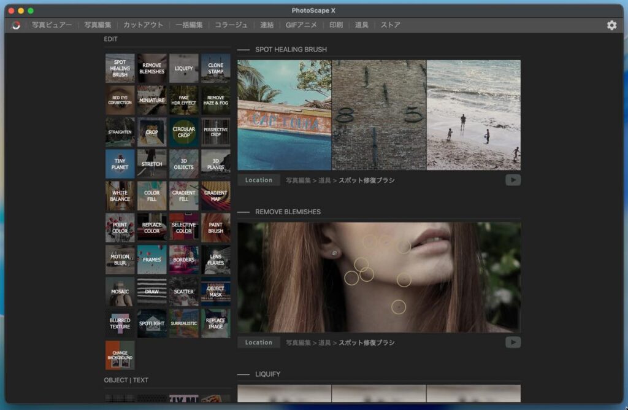Select the Miniature effect tile
Screen dimensions: 628x410
click(x=152, y=100)
